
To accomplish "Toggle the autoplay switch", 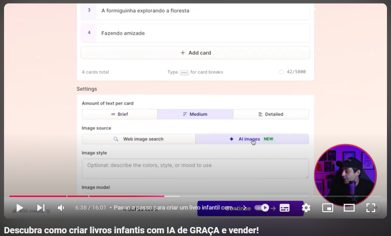I will [262, 208].
